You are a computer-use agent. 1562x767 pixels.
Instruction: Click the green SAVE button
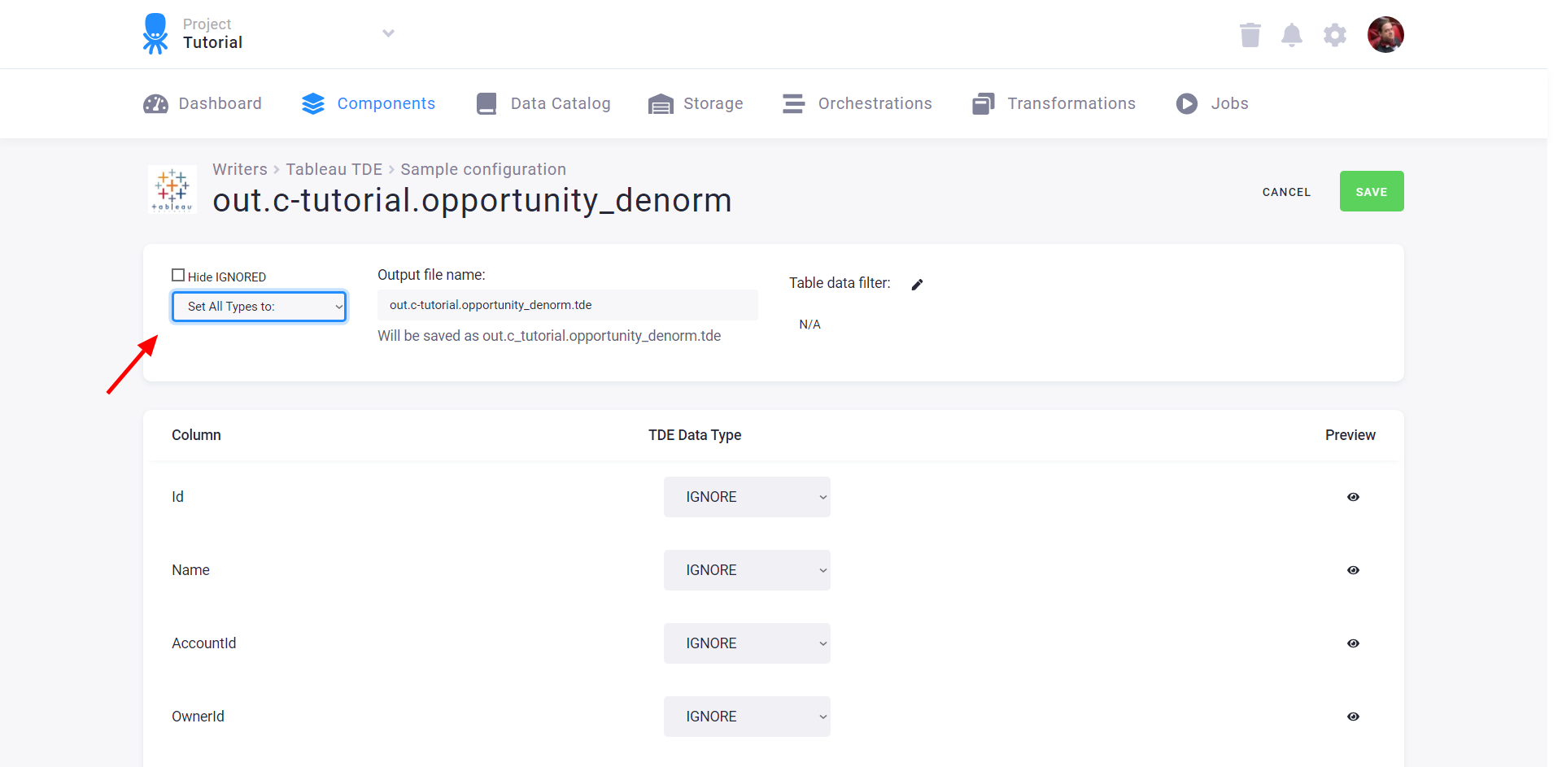tap(1372, 191)
